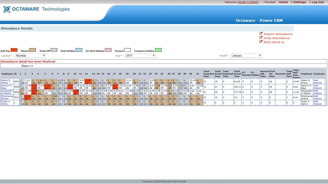Open the Super A Admin welcome link
The width and height of the screenshot is (328, 184).
(x=248, y=2)
